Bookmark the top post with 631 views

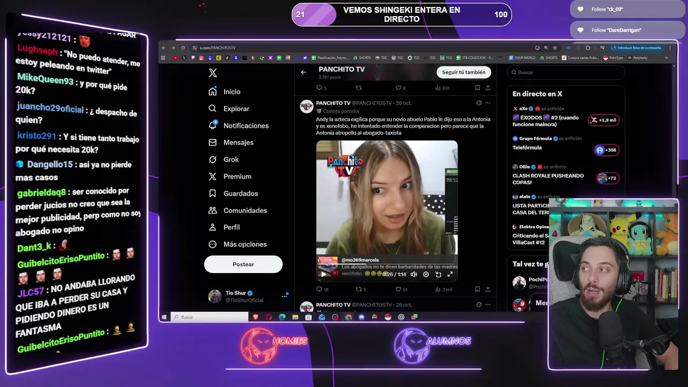coord(477,88)
